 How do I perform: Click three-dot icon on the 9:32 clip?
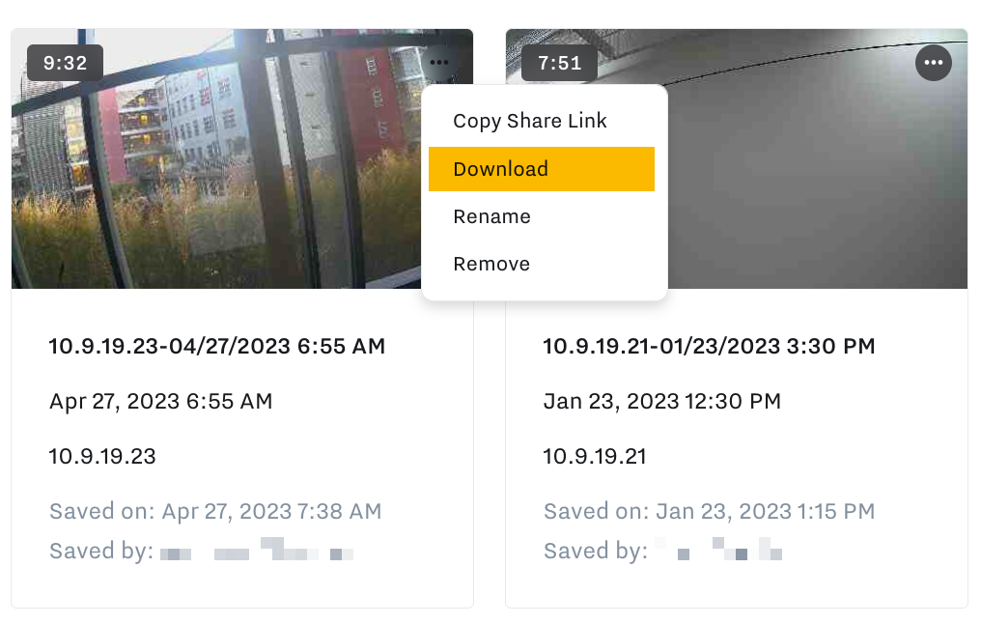pos(439,64)
